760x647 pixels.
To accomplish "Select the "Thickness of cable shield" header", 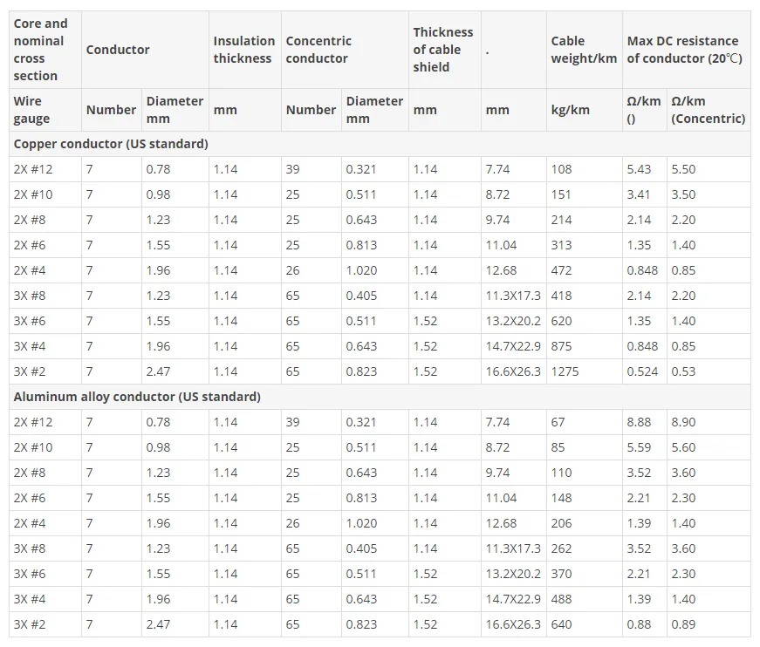I will pyautogui.click(x=442, y=50).
